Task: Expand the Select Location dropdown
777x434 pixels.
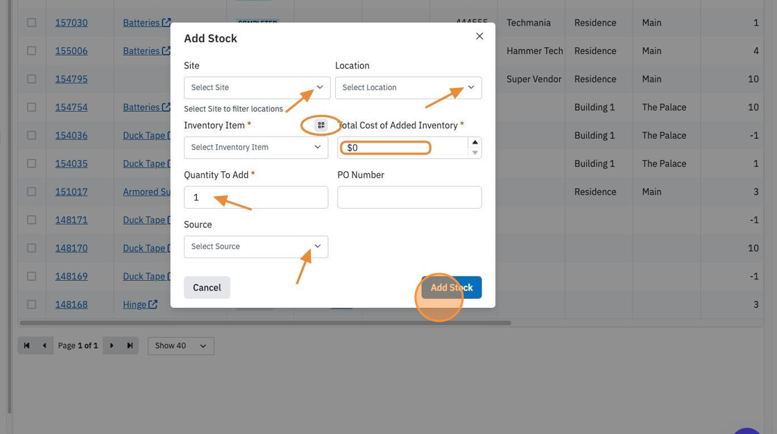Action: [409, 87]
